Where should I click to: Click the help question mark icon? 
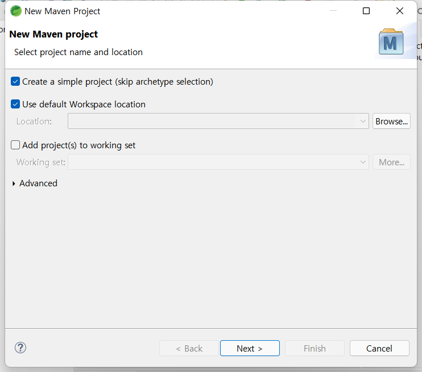click(x=20, y=348)
